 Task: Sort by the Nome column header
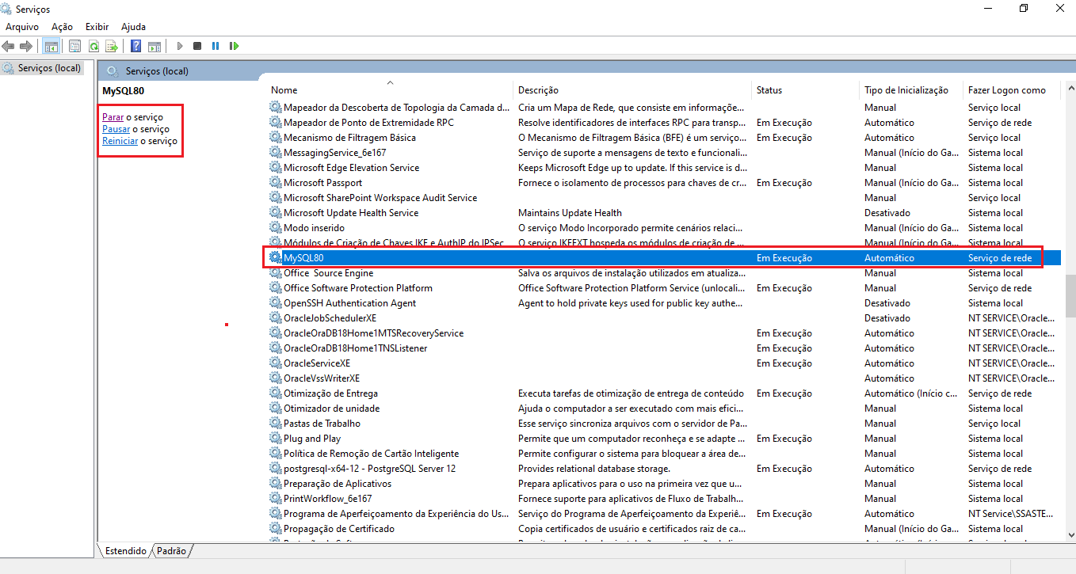284,90
